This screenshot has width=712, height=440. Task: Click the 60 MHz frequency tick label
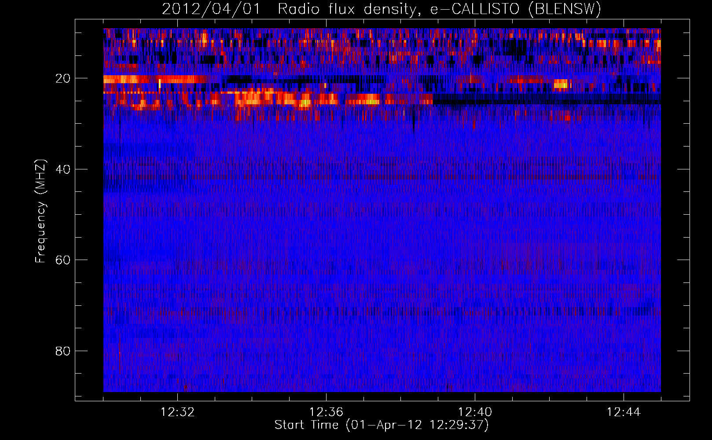tap(63, 260)
